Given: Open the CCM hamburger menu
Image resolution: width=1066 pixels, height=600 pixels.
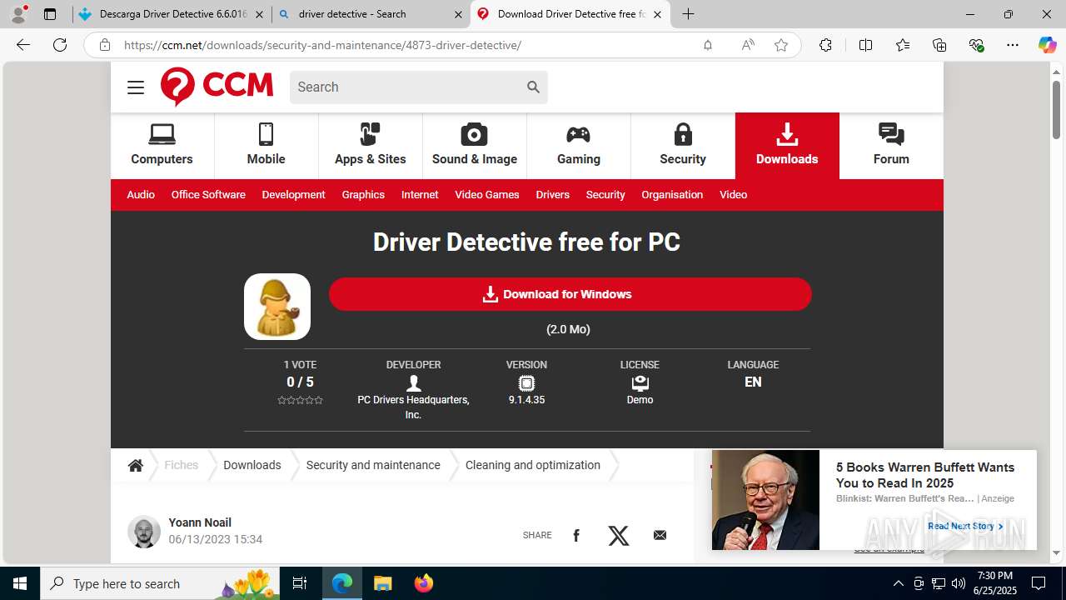Looking at the screenshot, I should [x=136, y=87].
